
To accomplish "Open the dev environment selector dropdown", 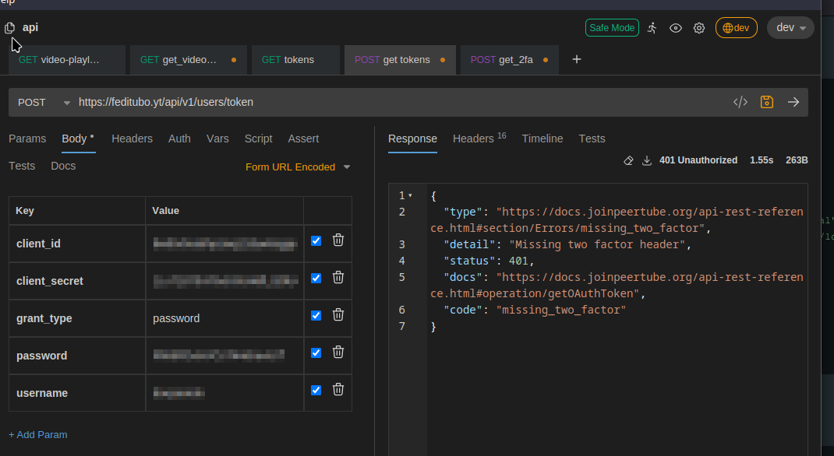I will (x=790, y=28).
